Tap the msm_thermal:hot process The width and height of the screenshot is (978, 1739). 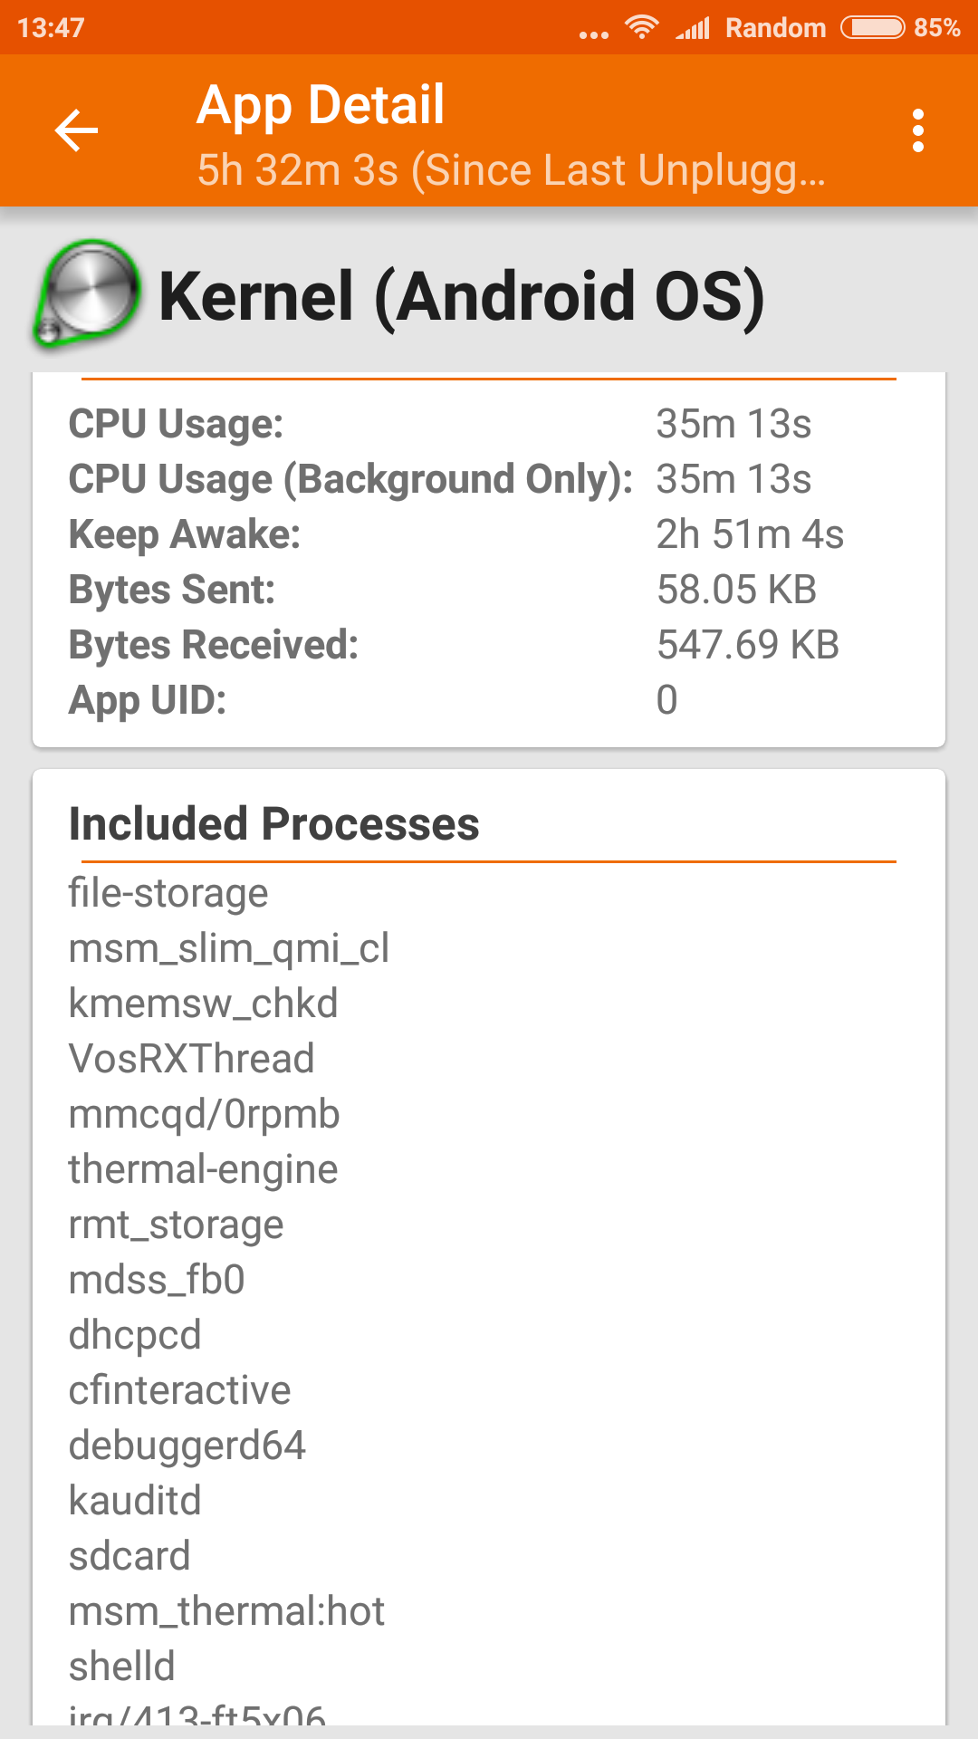coord(226,1611)
